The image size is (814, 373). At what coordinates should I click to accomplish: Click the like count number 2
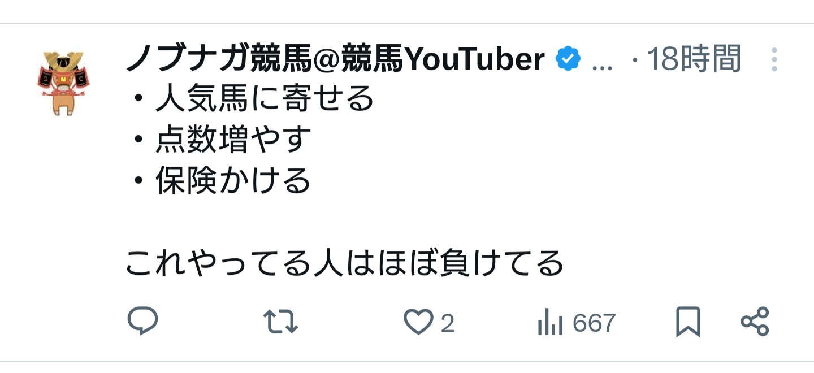[x=447, y=323]
